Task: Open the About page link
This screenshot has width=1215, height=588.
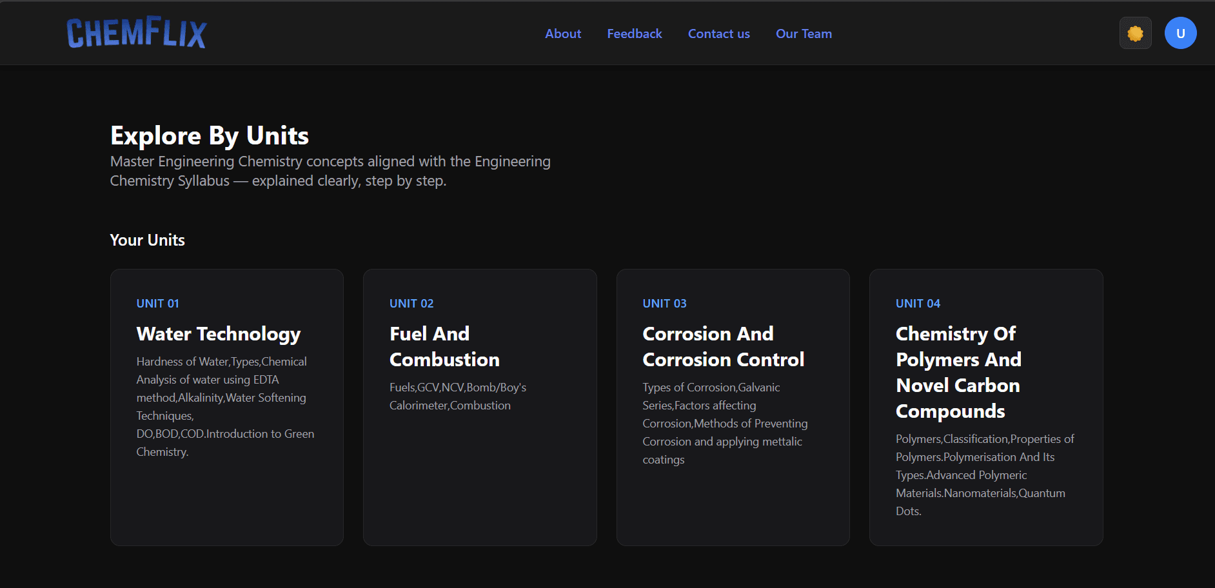Action: pyautogui.click(x=562, y=34)
